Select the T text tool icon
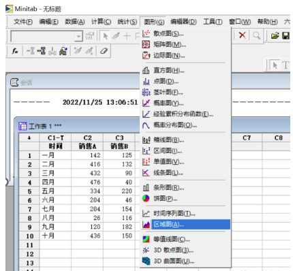 point(286,65)
